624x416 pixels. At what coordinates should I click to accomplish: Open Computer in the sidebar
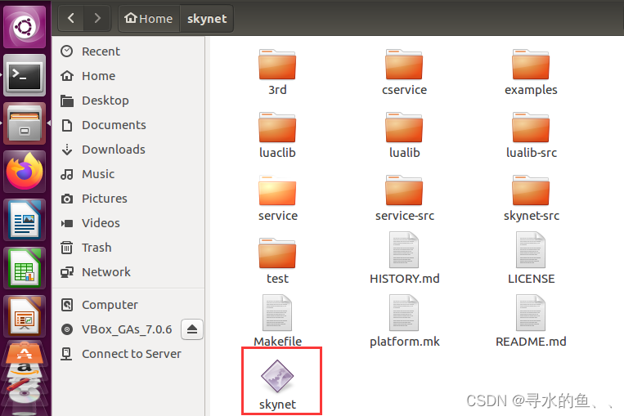pyautogui.click(x=128, y=305)
